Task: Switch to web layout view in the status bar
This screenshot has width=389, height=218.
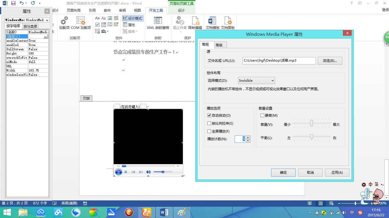Action: [331, 203]
